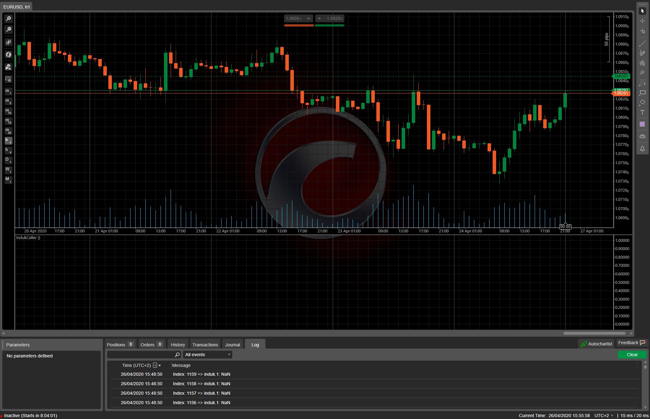Screen dimensions: 650x419
Task: Select the Log tab
Action: point(255,344)
